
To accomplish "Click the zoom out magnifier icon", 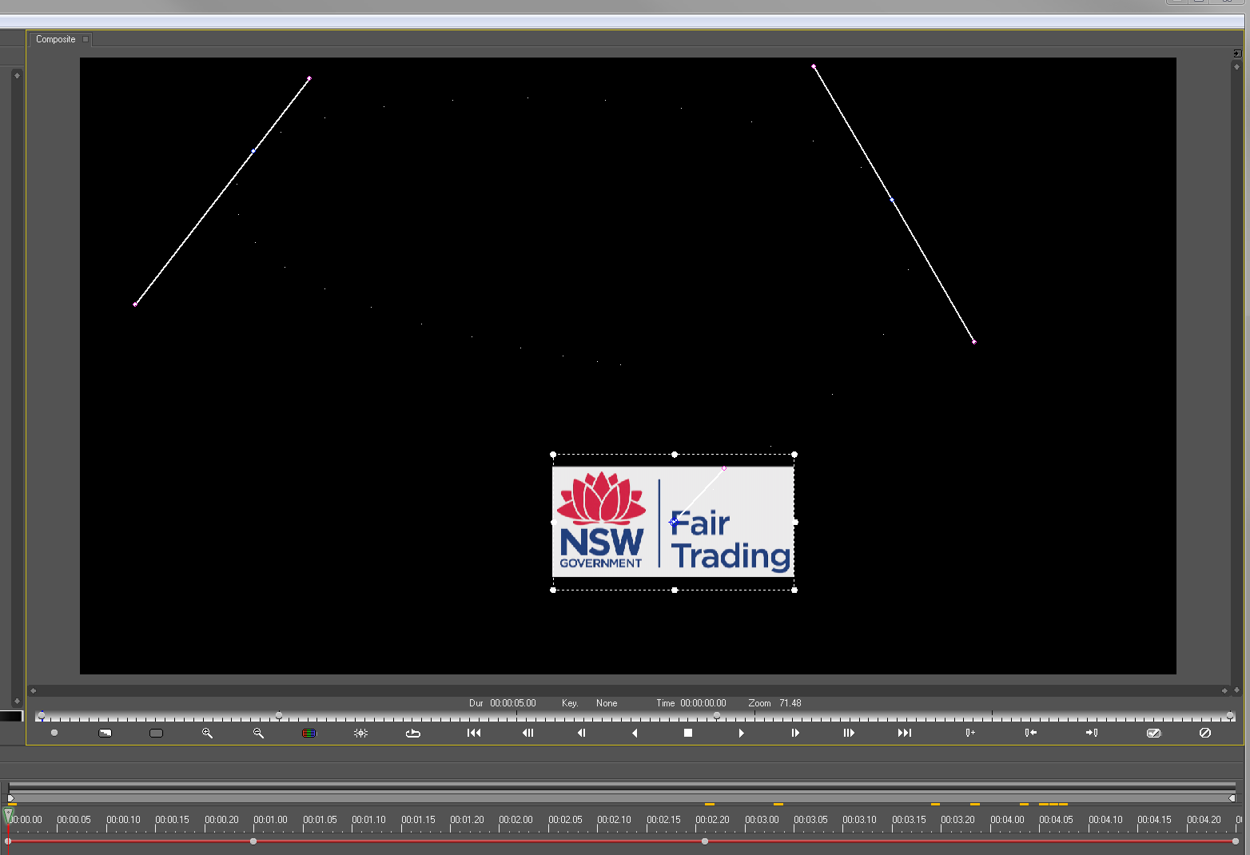I will (x=258, y=733).
